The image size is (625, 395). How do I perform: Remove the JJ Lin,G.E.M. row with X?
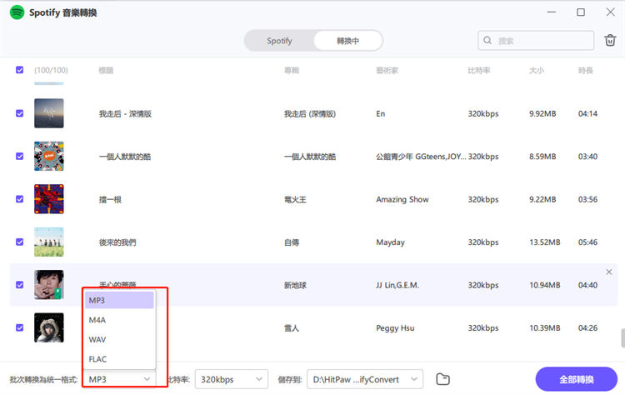point(608,272)
